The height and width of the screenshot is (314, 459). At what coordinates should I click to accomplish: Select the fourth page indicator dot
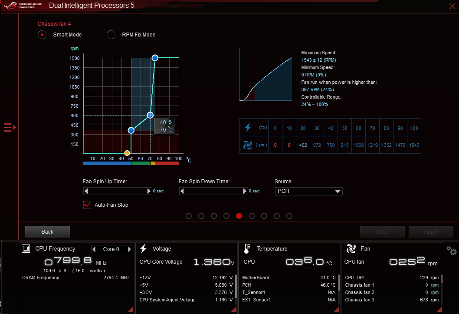(x=226, y=216)
